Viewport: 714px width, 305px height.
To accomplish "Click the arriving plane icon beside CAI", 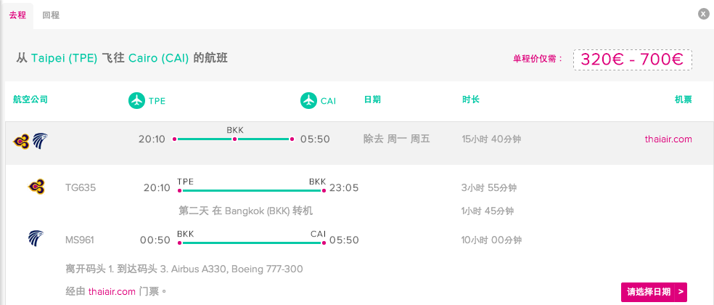I will 308,101.
